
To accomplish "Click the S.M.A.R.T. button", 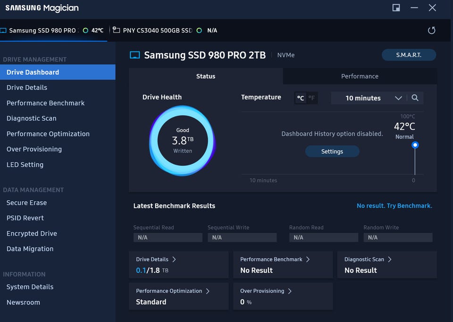I will click(x=409, y=55).
